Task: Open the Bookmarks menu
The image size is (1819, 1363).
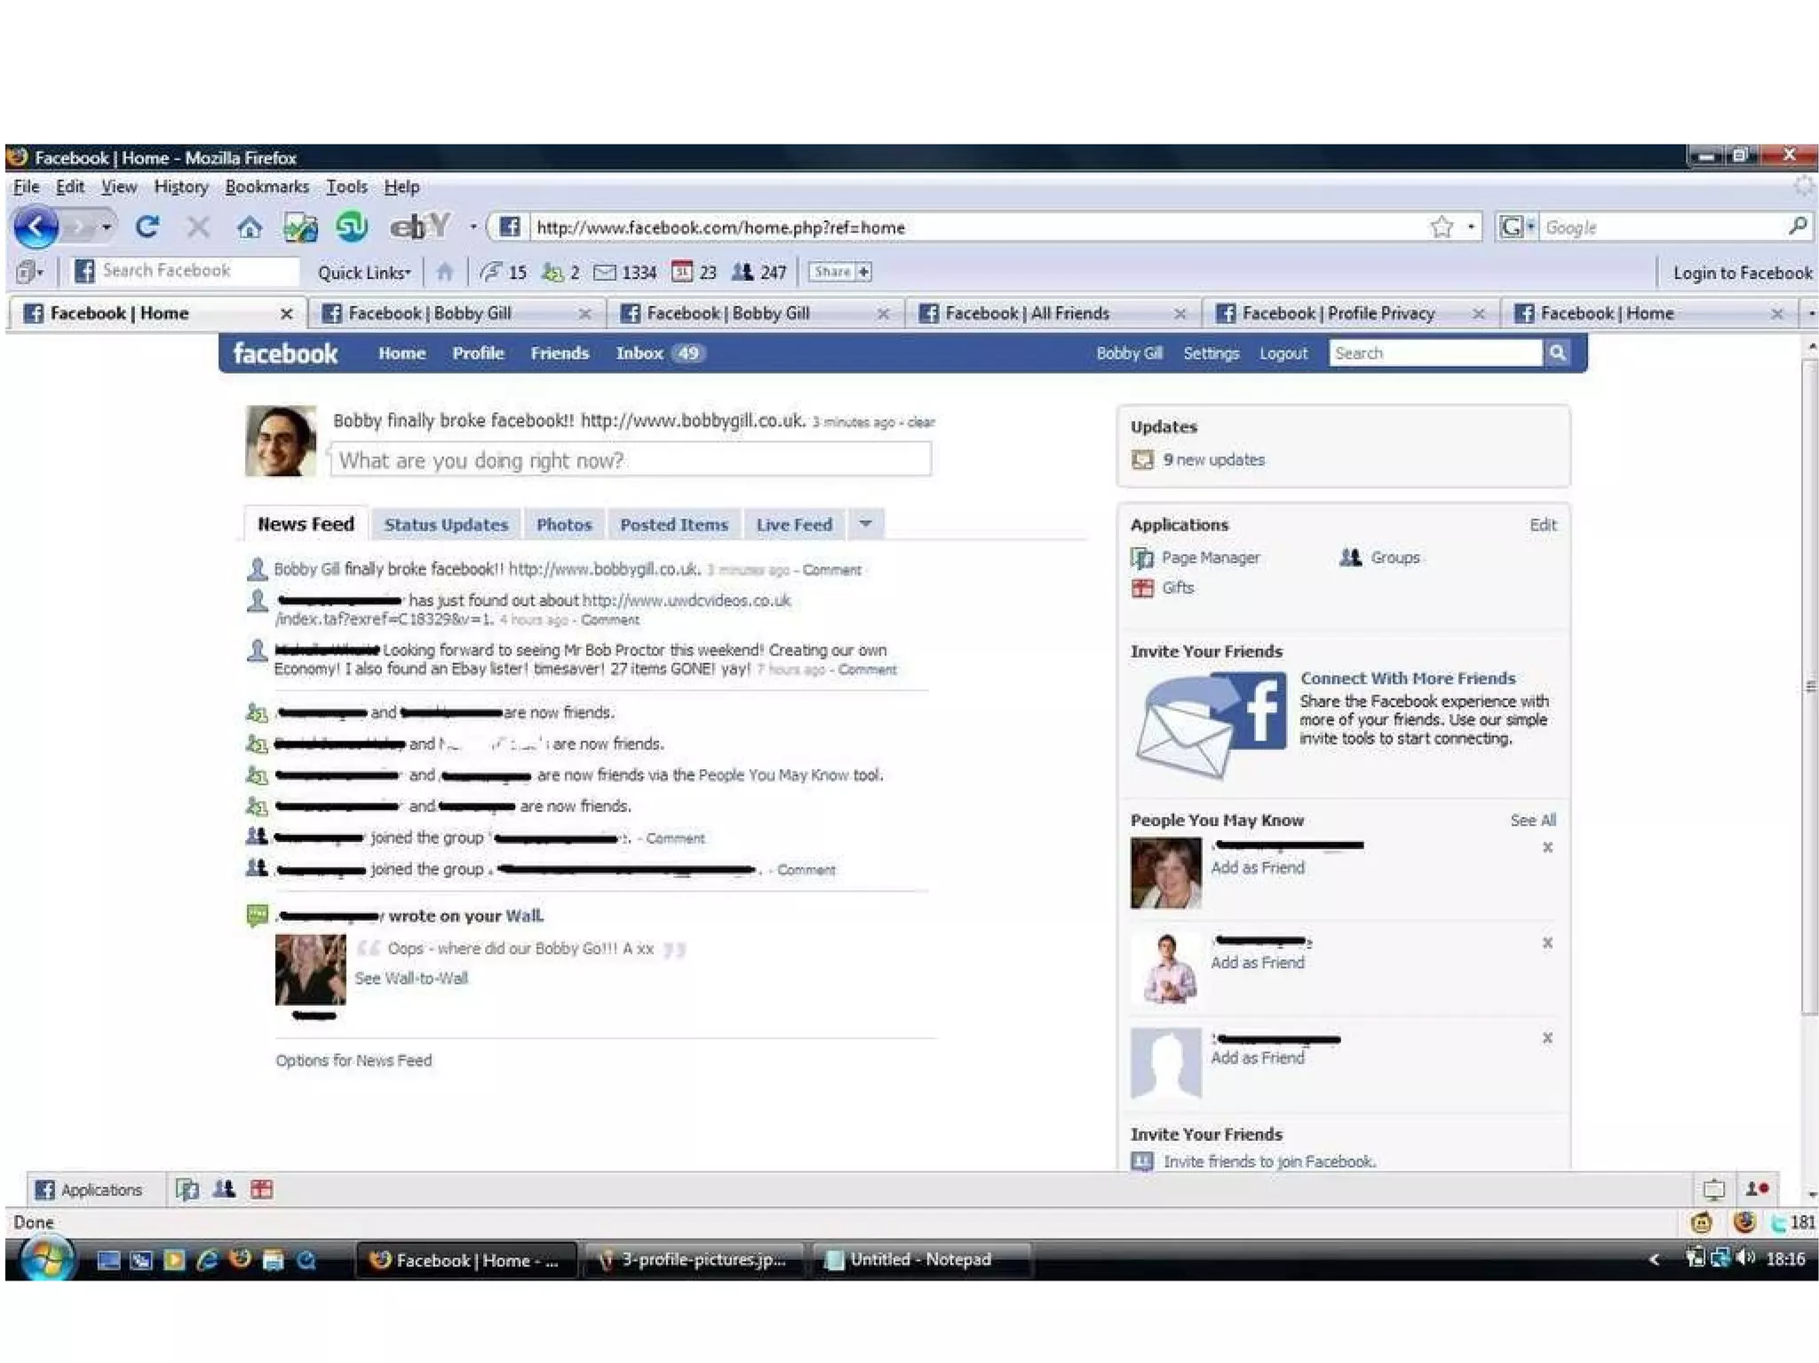Action: [266, 186]
